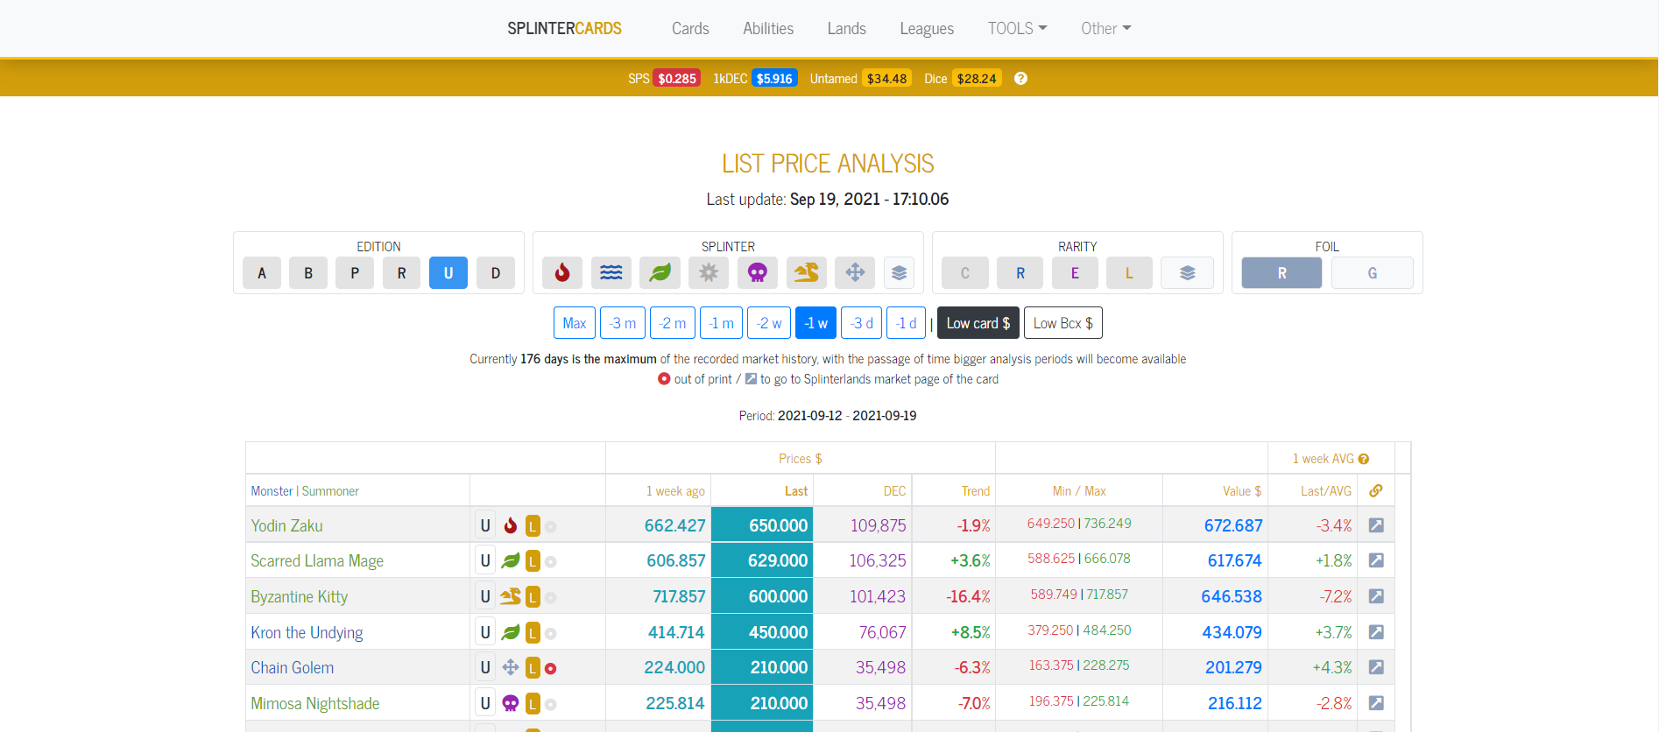Viewport: 1659px width, 732px height.
Task: Open the Cards page
Action: (x=690, y=29)
